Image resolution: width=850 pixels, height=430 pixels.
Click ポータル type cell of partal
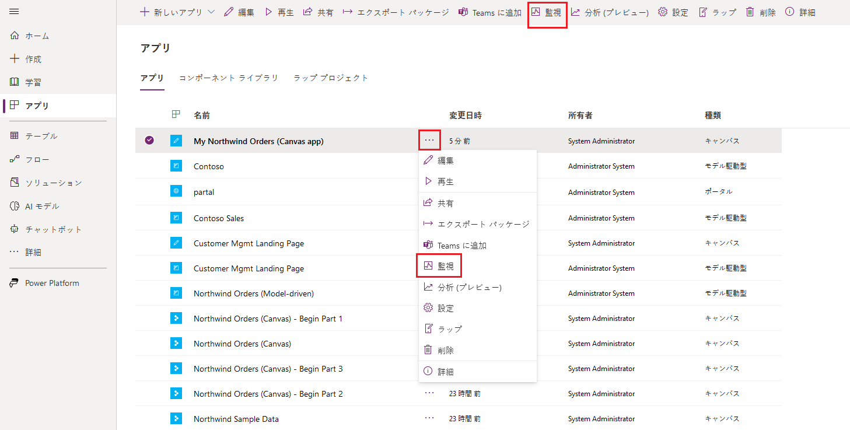pyautogui.click(x=718, y=192)
